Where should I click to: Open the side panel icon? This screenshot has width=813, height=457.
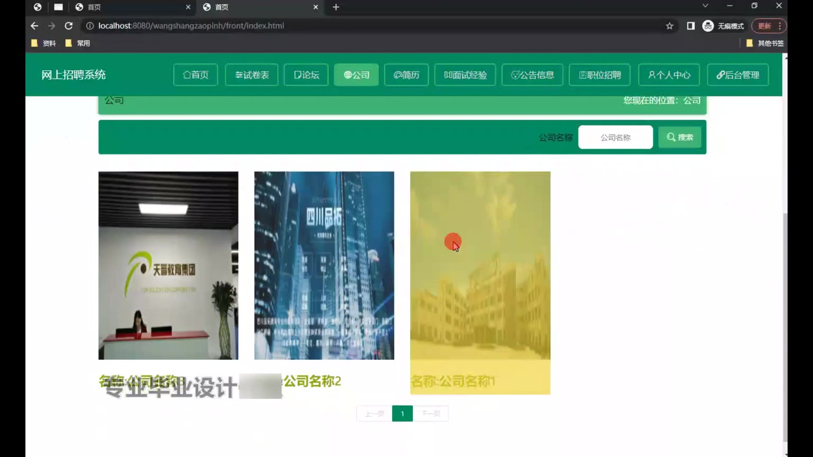pos(691,26)
